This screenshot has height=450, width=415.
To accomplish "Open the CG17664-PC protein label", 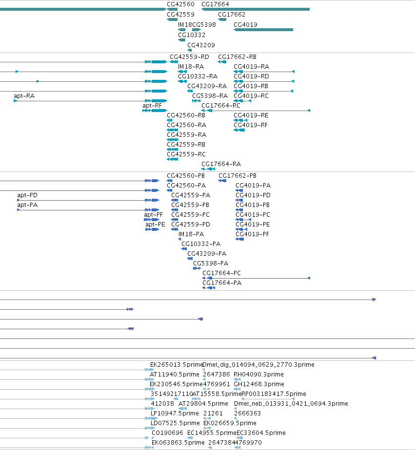I will [x=221, y=273].
